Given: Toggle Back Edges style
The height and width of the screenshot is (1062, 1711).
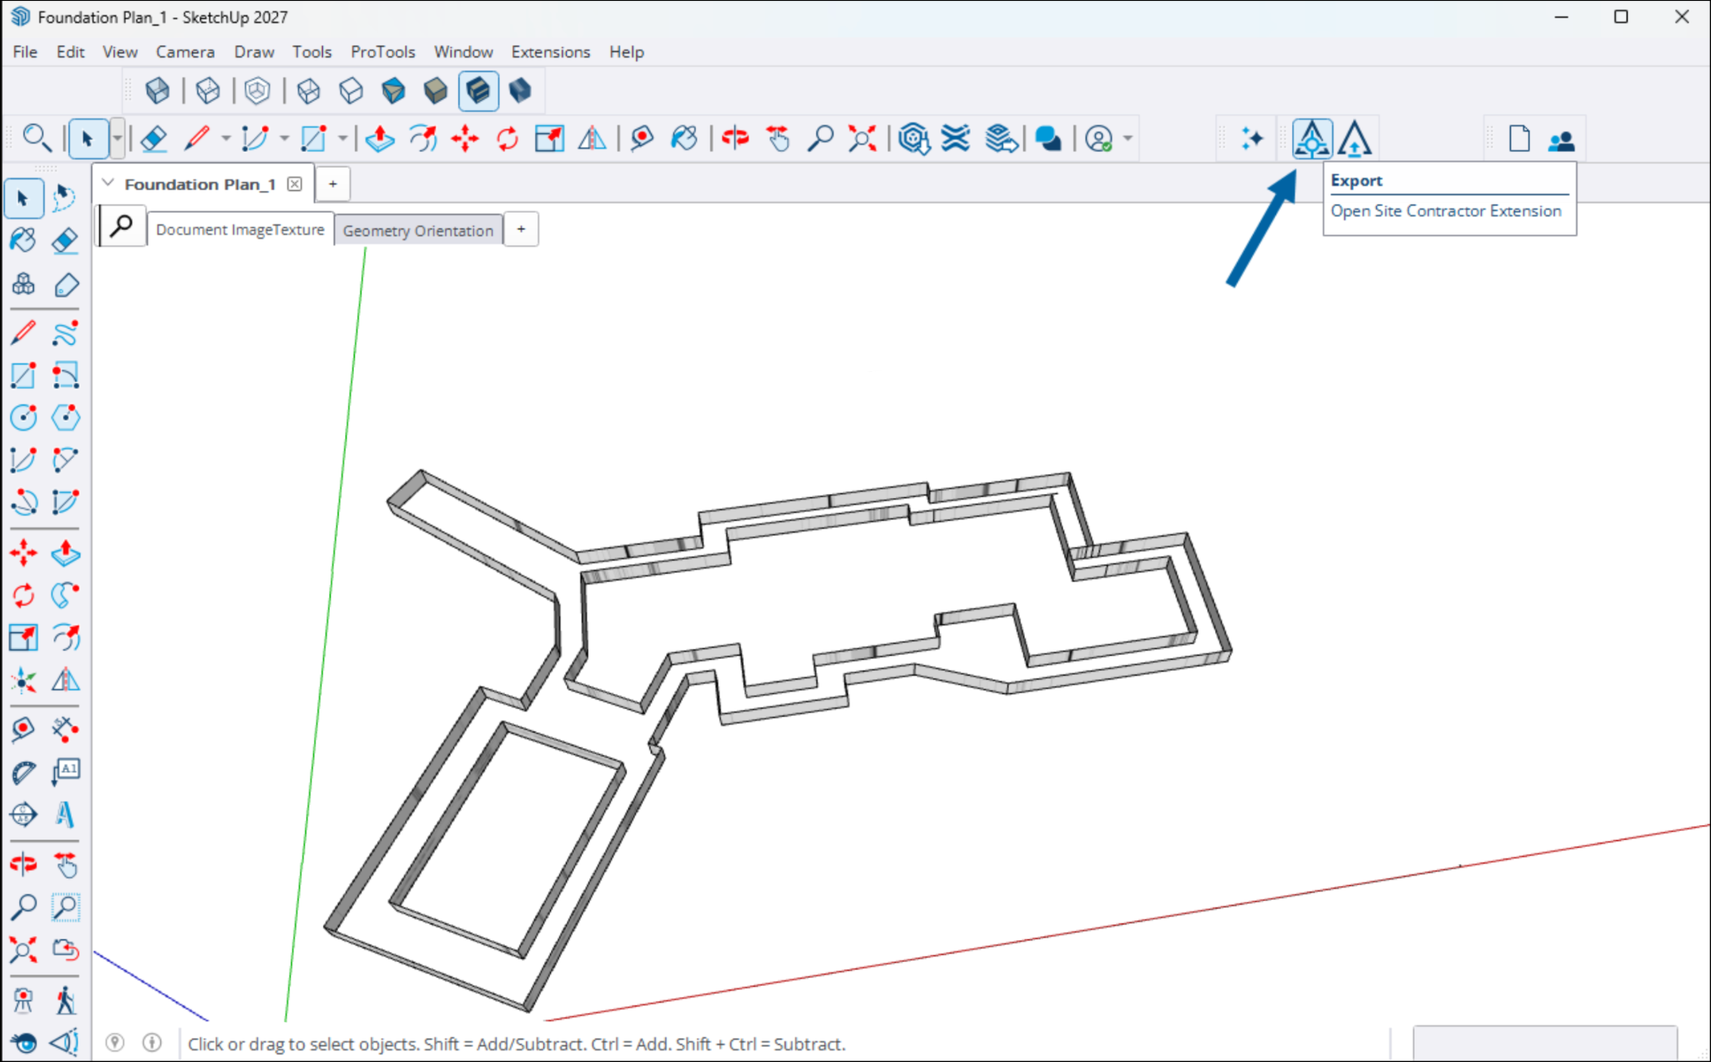Looking at the screenshot, I should pos(208,90).
